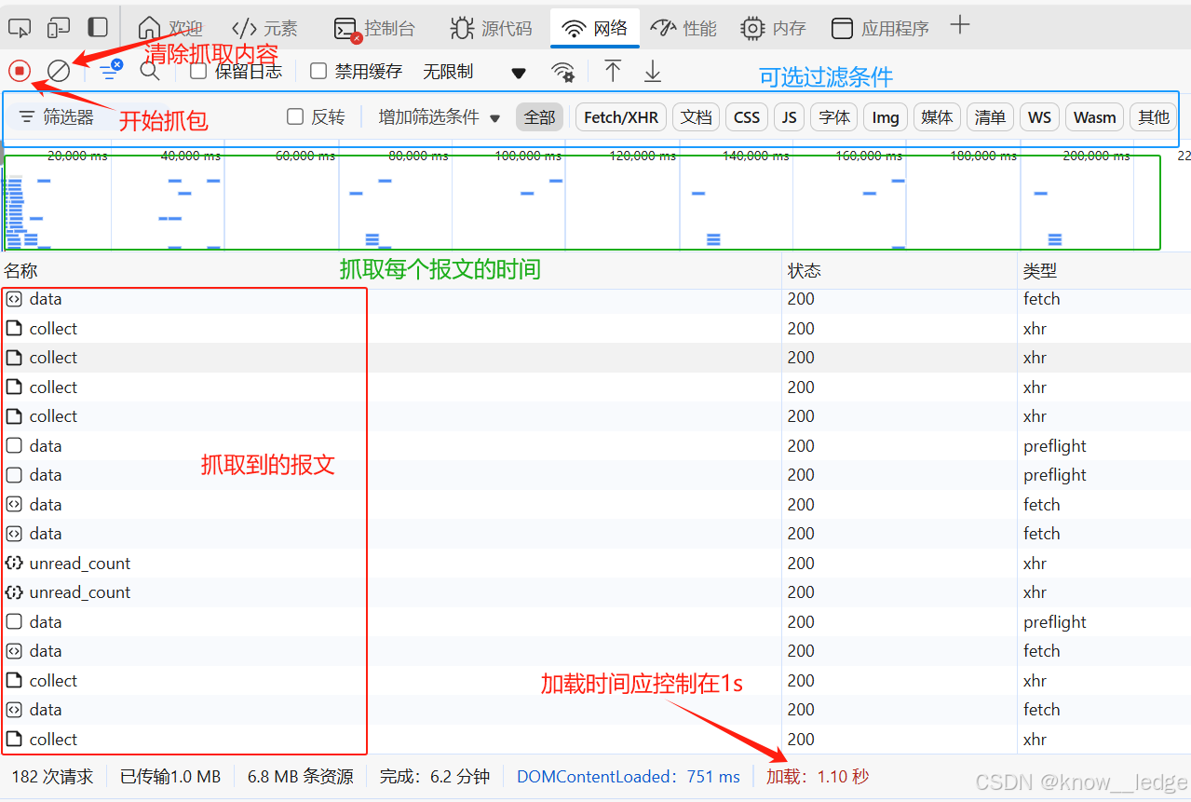
Task: Open the 内存 tab
Action: 774,28
